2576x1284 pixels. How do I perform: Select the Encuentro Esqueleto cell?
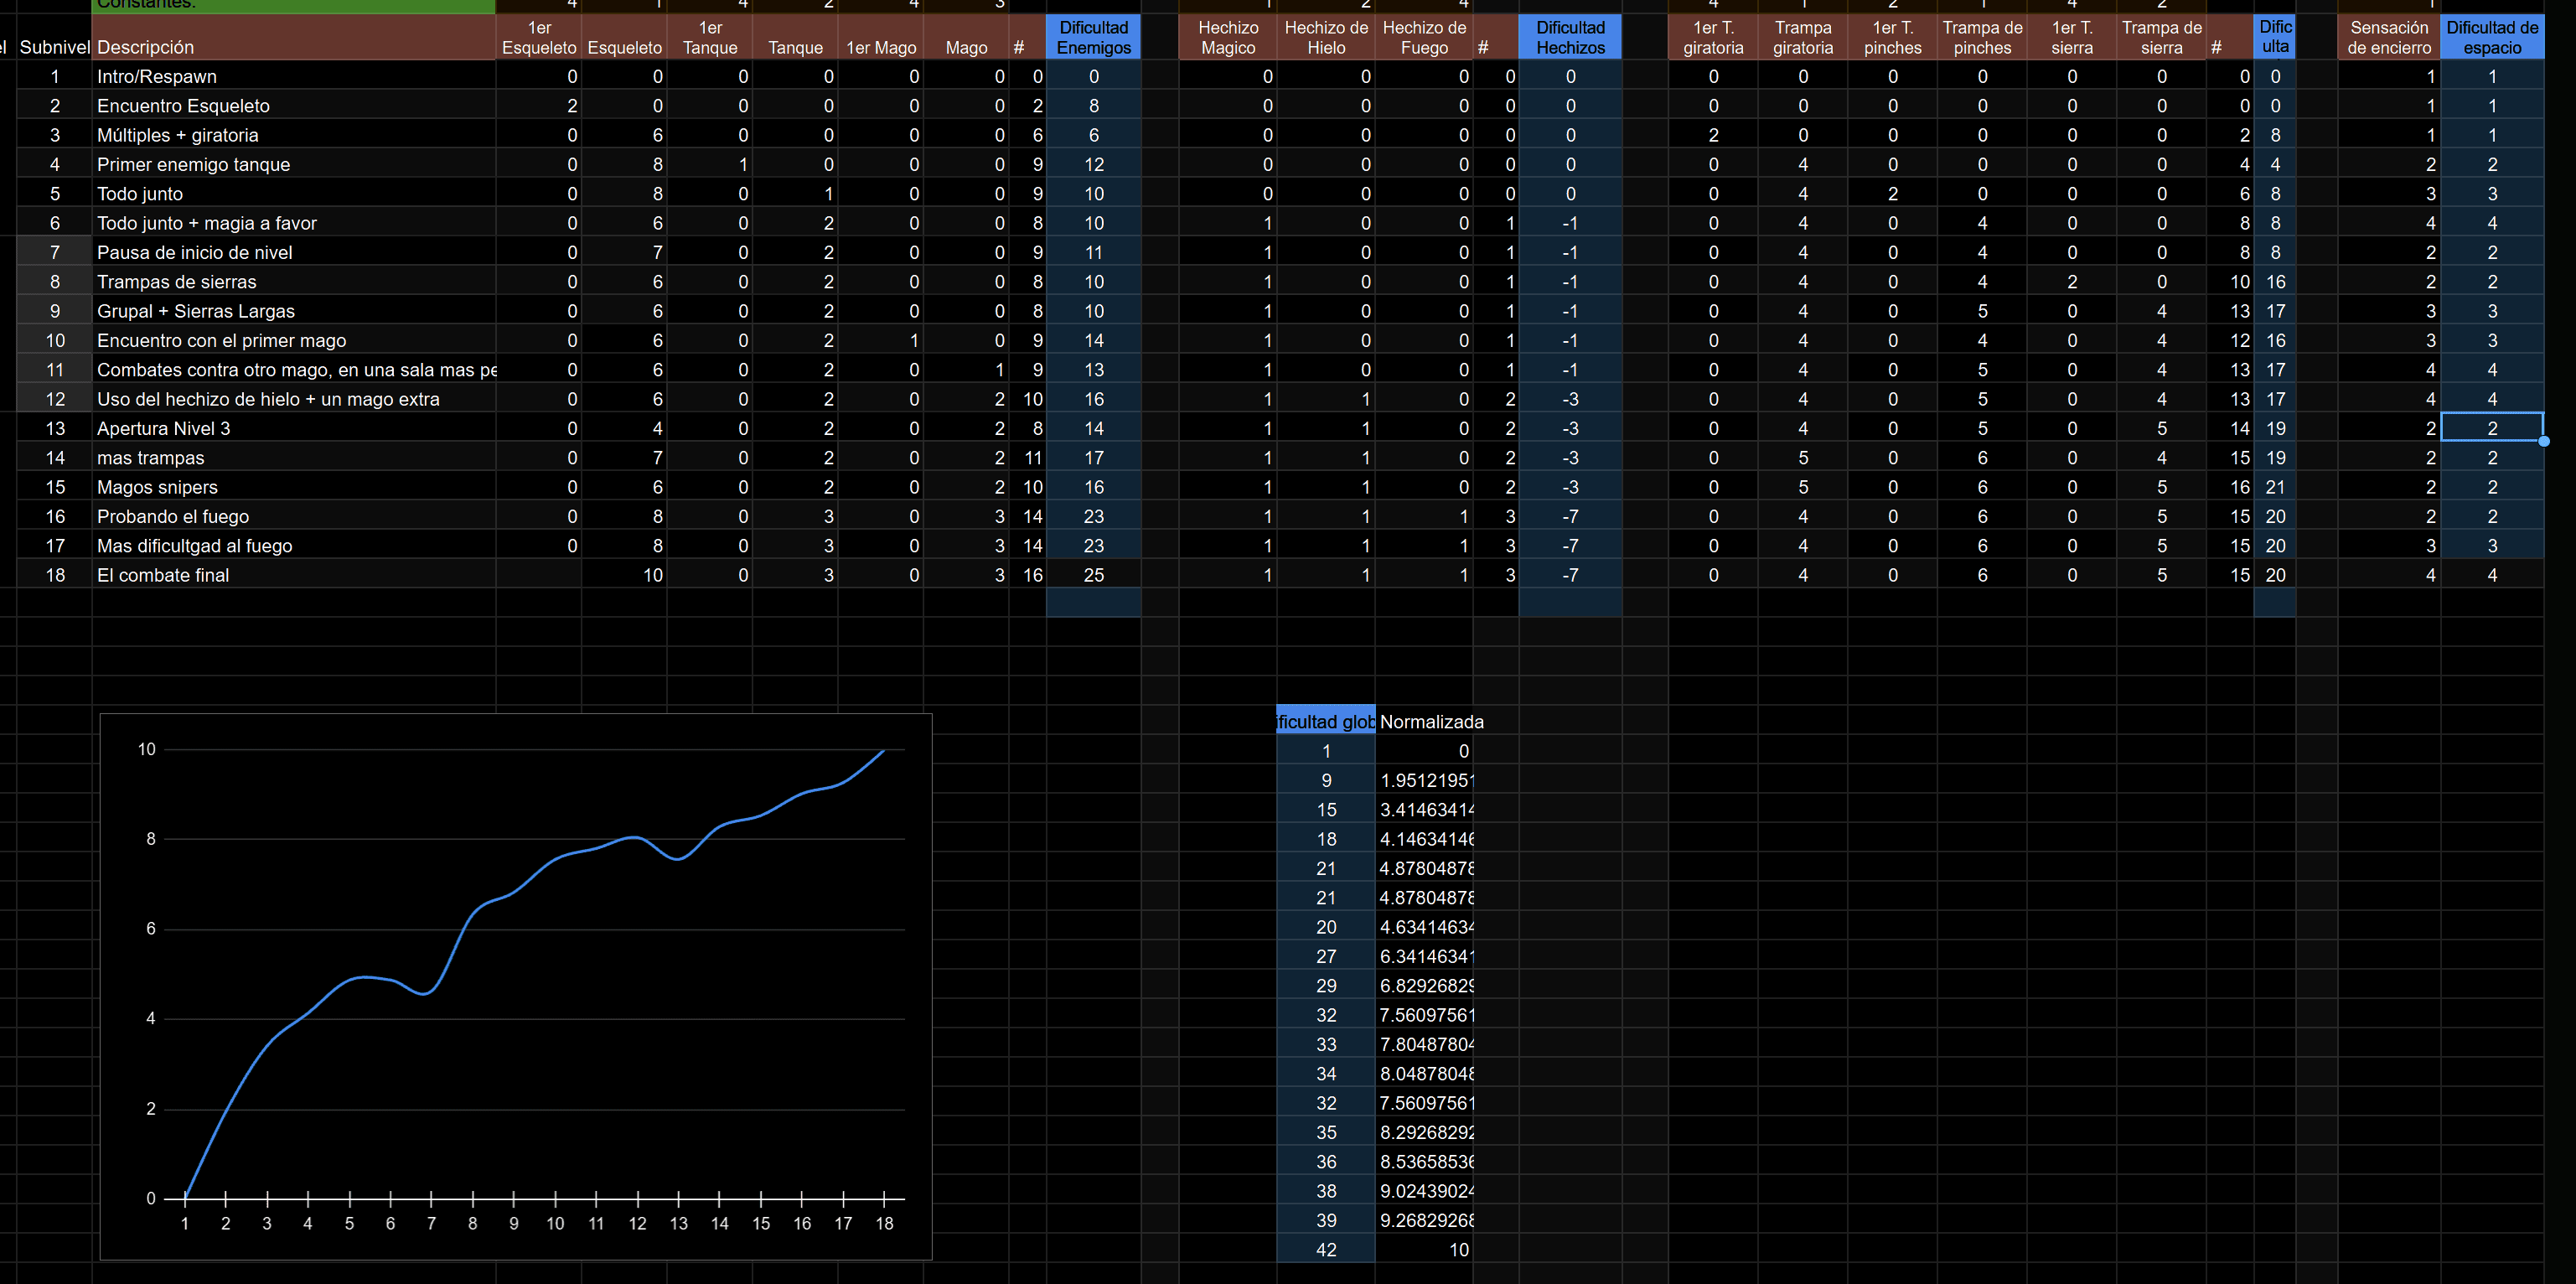click(x=293, y=105)
